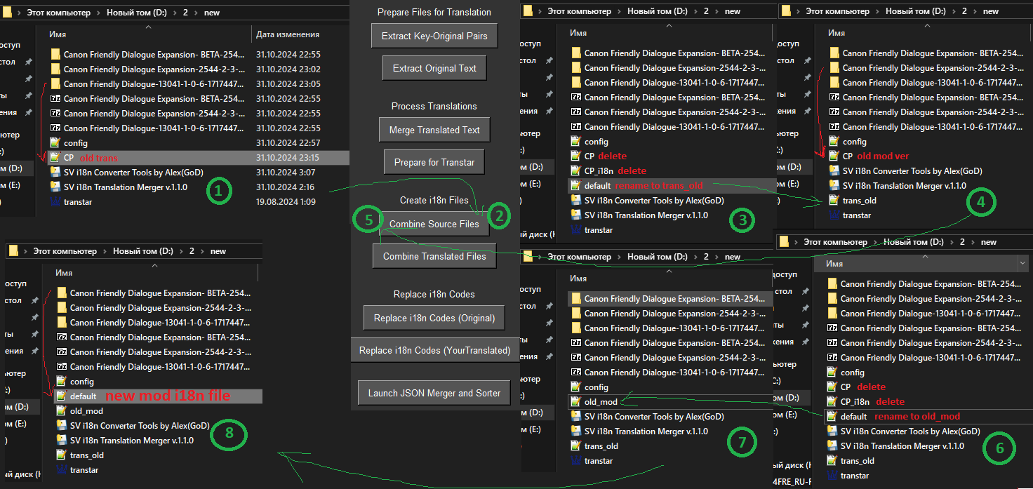Open the dropdown arrow on the highlighted Имя column header
Viewport: 1033px width, 489px height.
[x=1021, y=263]
